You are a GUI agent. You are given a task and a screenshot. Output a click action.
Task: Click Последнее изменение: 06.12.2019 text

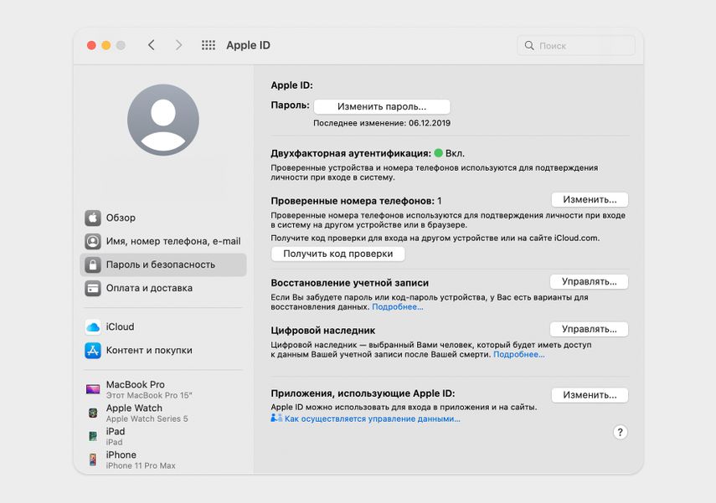click(382, 123)
